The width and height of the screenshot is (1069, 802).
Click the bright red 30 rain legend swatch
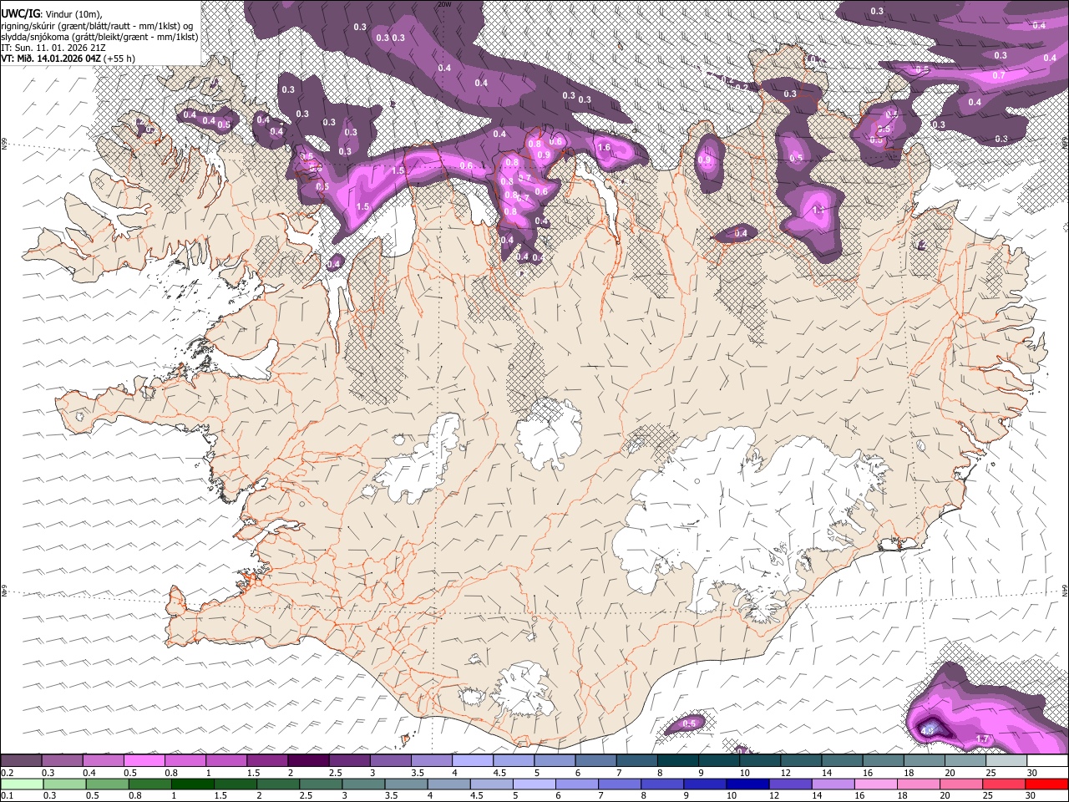(1046, 784)
